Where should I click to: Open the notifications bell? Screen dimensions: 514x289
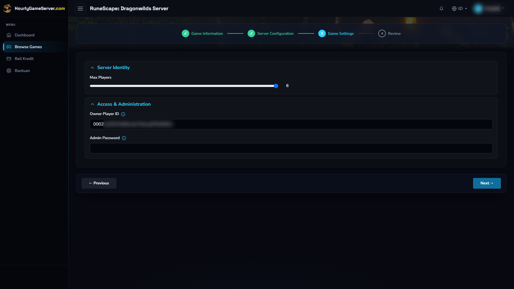[x=441, y=9]
